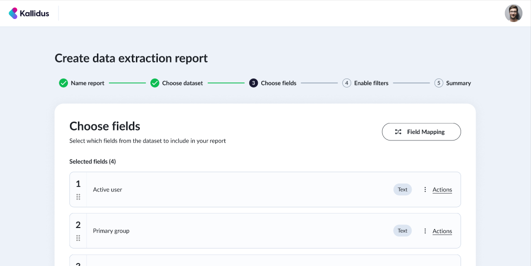Click the Kallidus logo icon
Screen dimensions: 531x266
coord(13,13)
